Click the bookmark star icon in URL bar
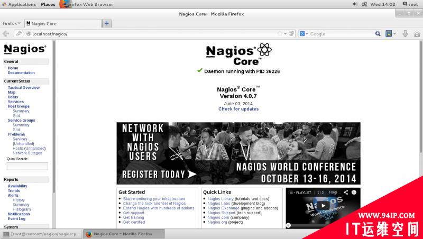The width and height of the screenshot is (423, 239). [280, 34]
